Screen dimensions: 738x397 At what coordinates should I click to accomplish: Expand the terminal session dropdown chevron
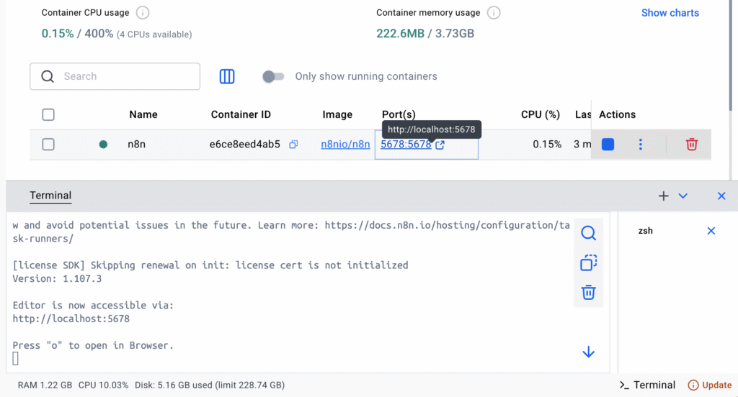click(683, 196)
